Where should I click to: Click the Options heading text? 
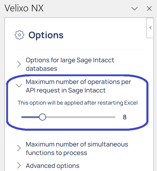46,35
